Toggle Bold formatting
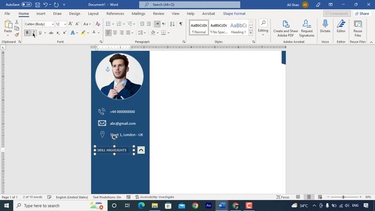 click(27, 33)
